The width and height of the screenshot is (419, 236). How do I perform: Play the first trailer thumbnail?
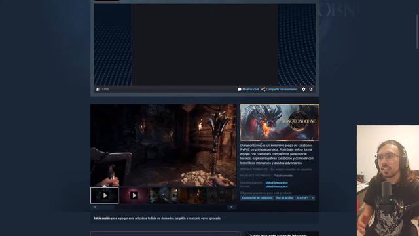tap(105, 195)
